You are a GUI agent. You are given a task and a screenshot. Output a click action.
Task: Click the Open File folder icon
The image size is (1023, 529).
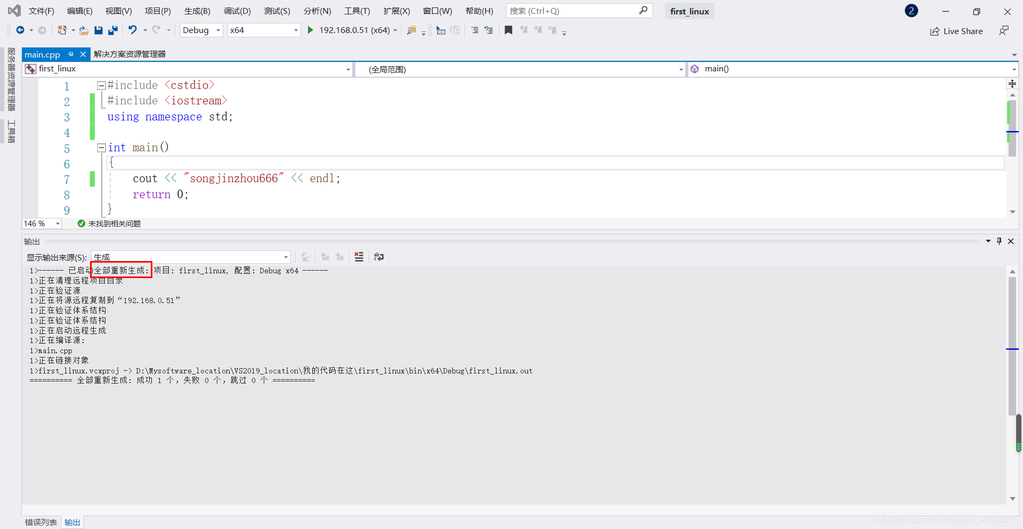pyautogui.click(x=84, y=30)
